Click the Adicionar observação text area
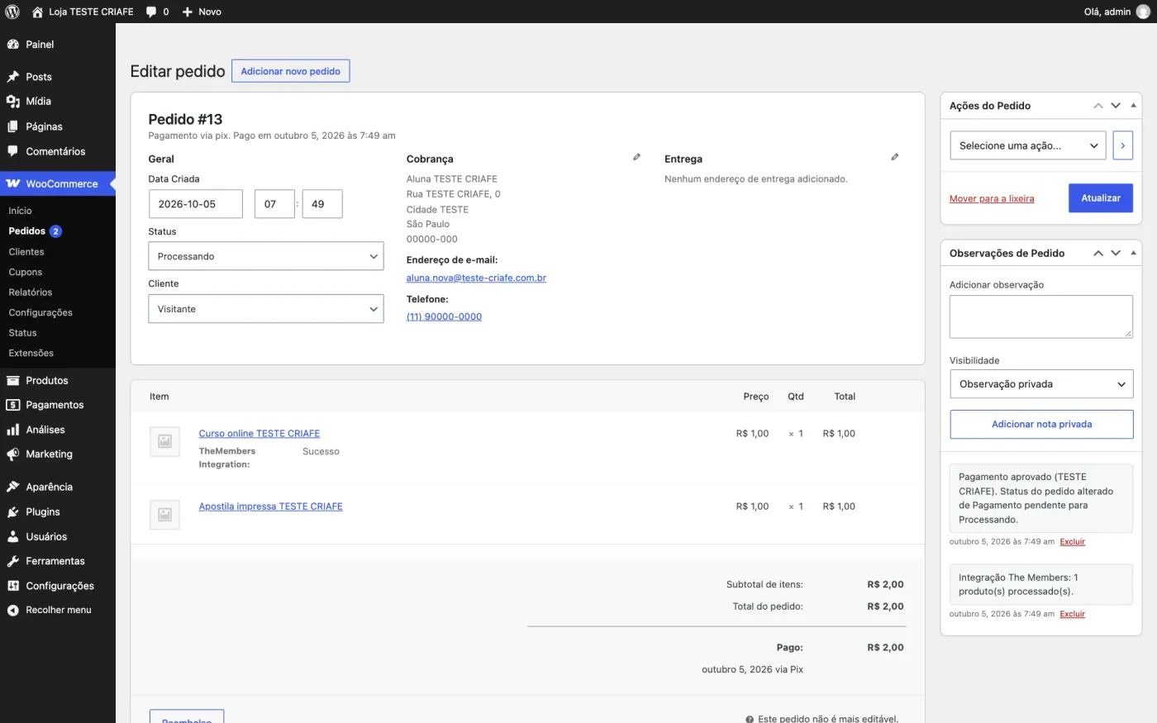 [x=1041, y=316]
